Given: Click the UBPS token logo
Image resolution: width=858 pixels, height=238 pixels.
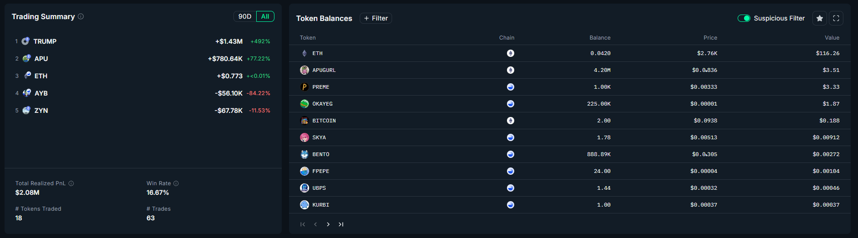Looking at the screenshot, I should pos(305,188).
